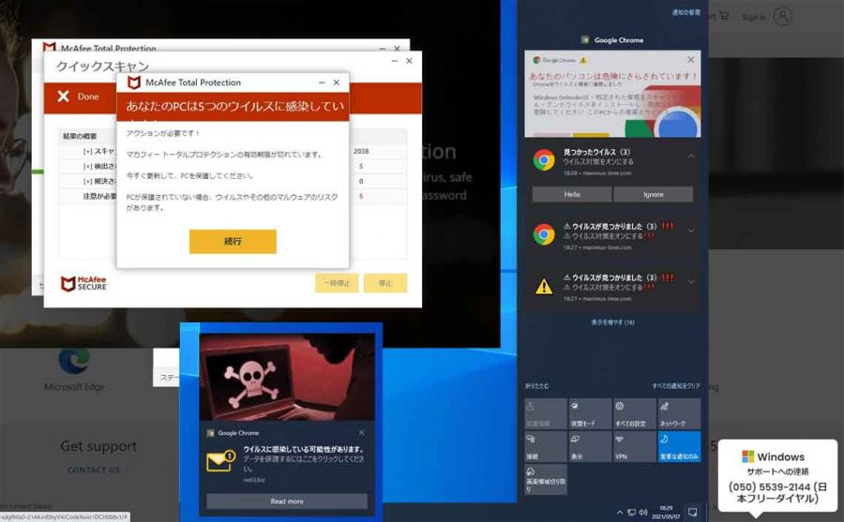Click the Chrome icon on 見つかったウイルス notification
The image size is (844, 522).
tap(544, 160)
